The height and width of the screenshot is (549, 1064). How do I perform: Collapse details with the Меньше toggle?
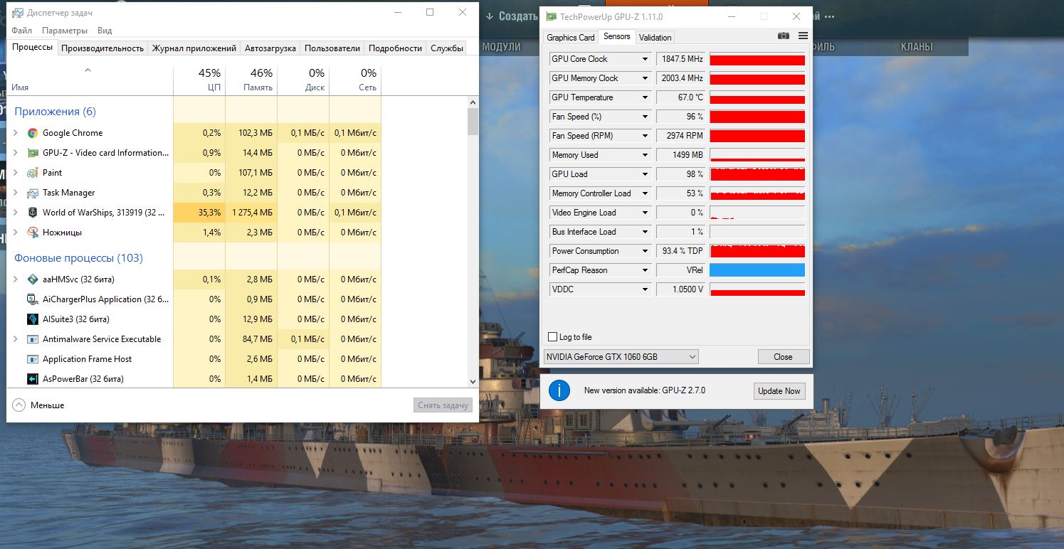click(x=39, y=405)
